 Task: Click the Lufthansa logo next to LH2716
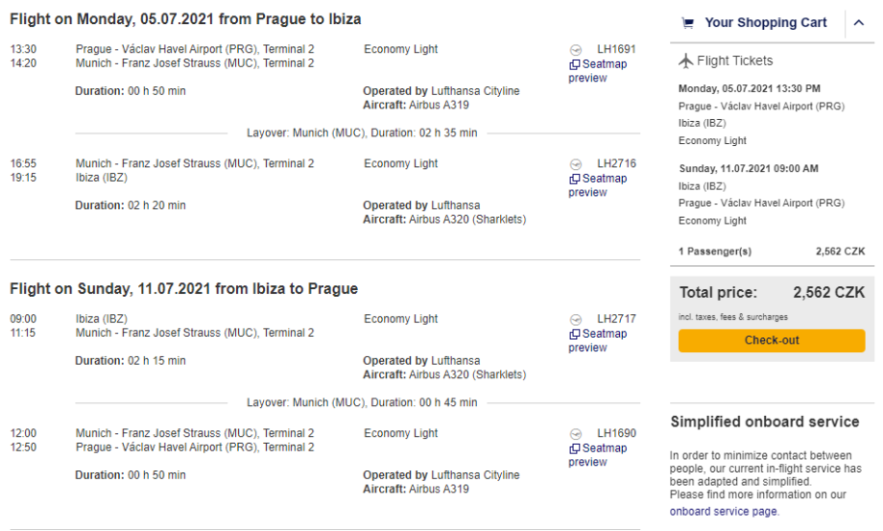576,164
